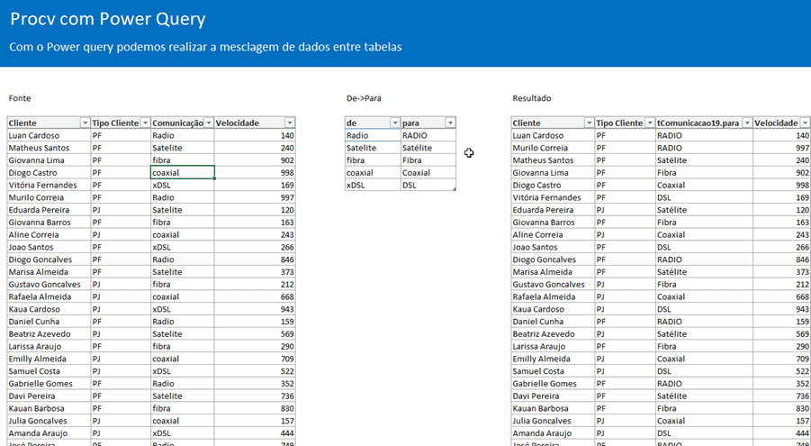Image resolution: width=811 pixels, height=446 pixels.
Task: Expand the tComunicacao19.para filter arrow
Action: [746, 123]
